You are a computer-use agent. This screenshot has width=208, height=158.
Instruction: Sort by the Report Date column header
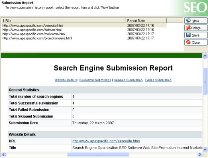146,21
